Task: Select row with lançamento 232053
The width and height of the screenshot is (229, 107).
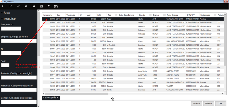Action: click(x=133, y=45)
